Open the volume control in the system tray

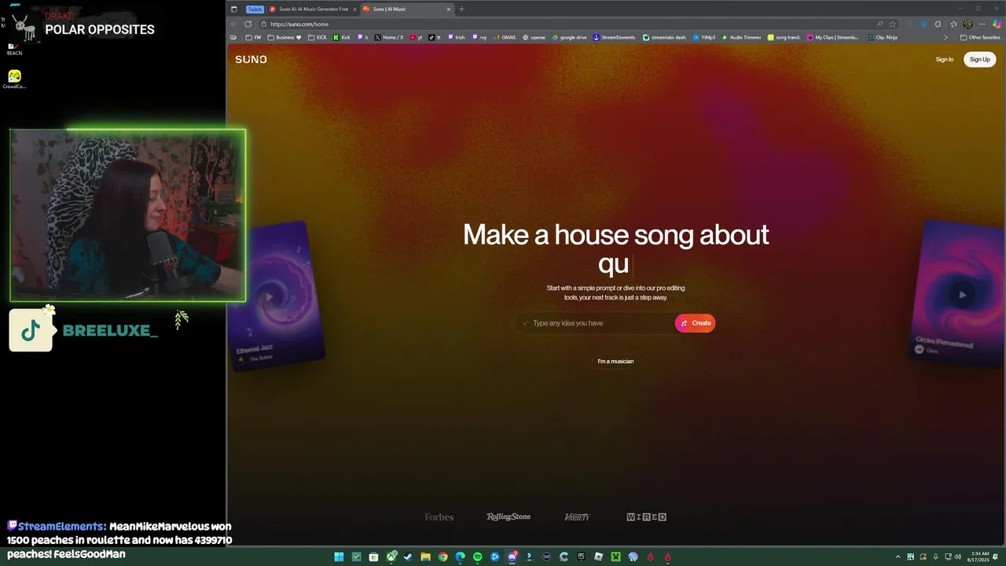click(x=958, y=557)
